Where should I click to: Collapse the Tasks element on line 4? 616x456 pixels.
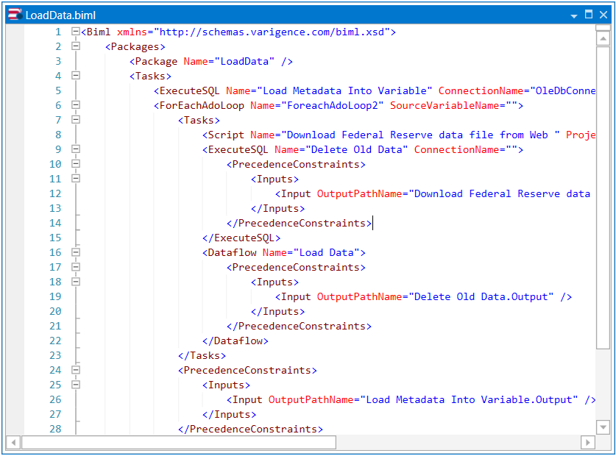tap(75, 76)
